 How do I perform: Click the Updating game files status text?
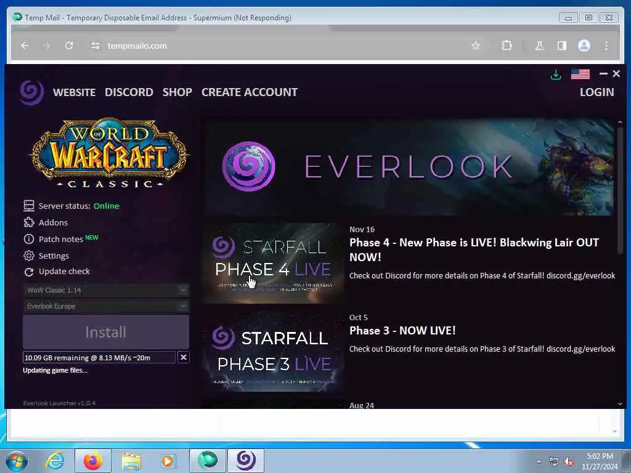tap(55, 370)
